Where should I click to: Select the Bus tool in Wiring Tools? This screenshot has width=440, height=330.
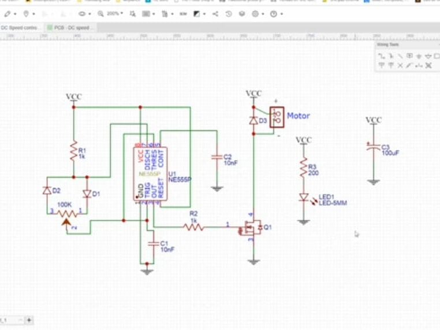pyautogui.click(x=391, y=56)
